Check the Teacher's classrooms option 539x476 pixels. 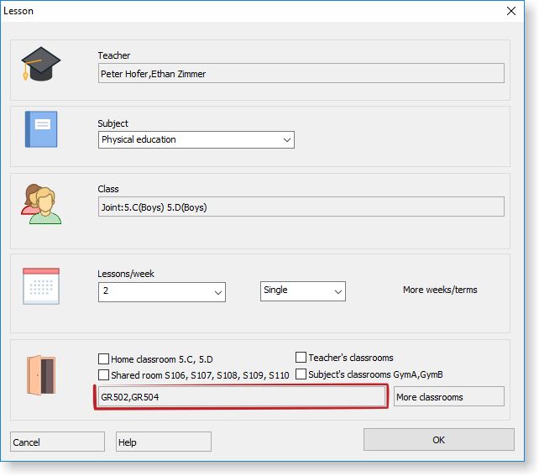point(301,358)
